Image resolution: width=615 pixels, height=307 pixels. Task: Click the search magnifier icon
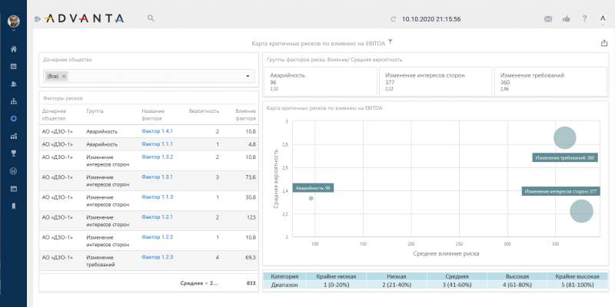pyautogui.click(x=151, y=18)
